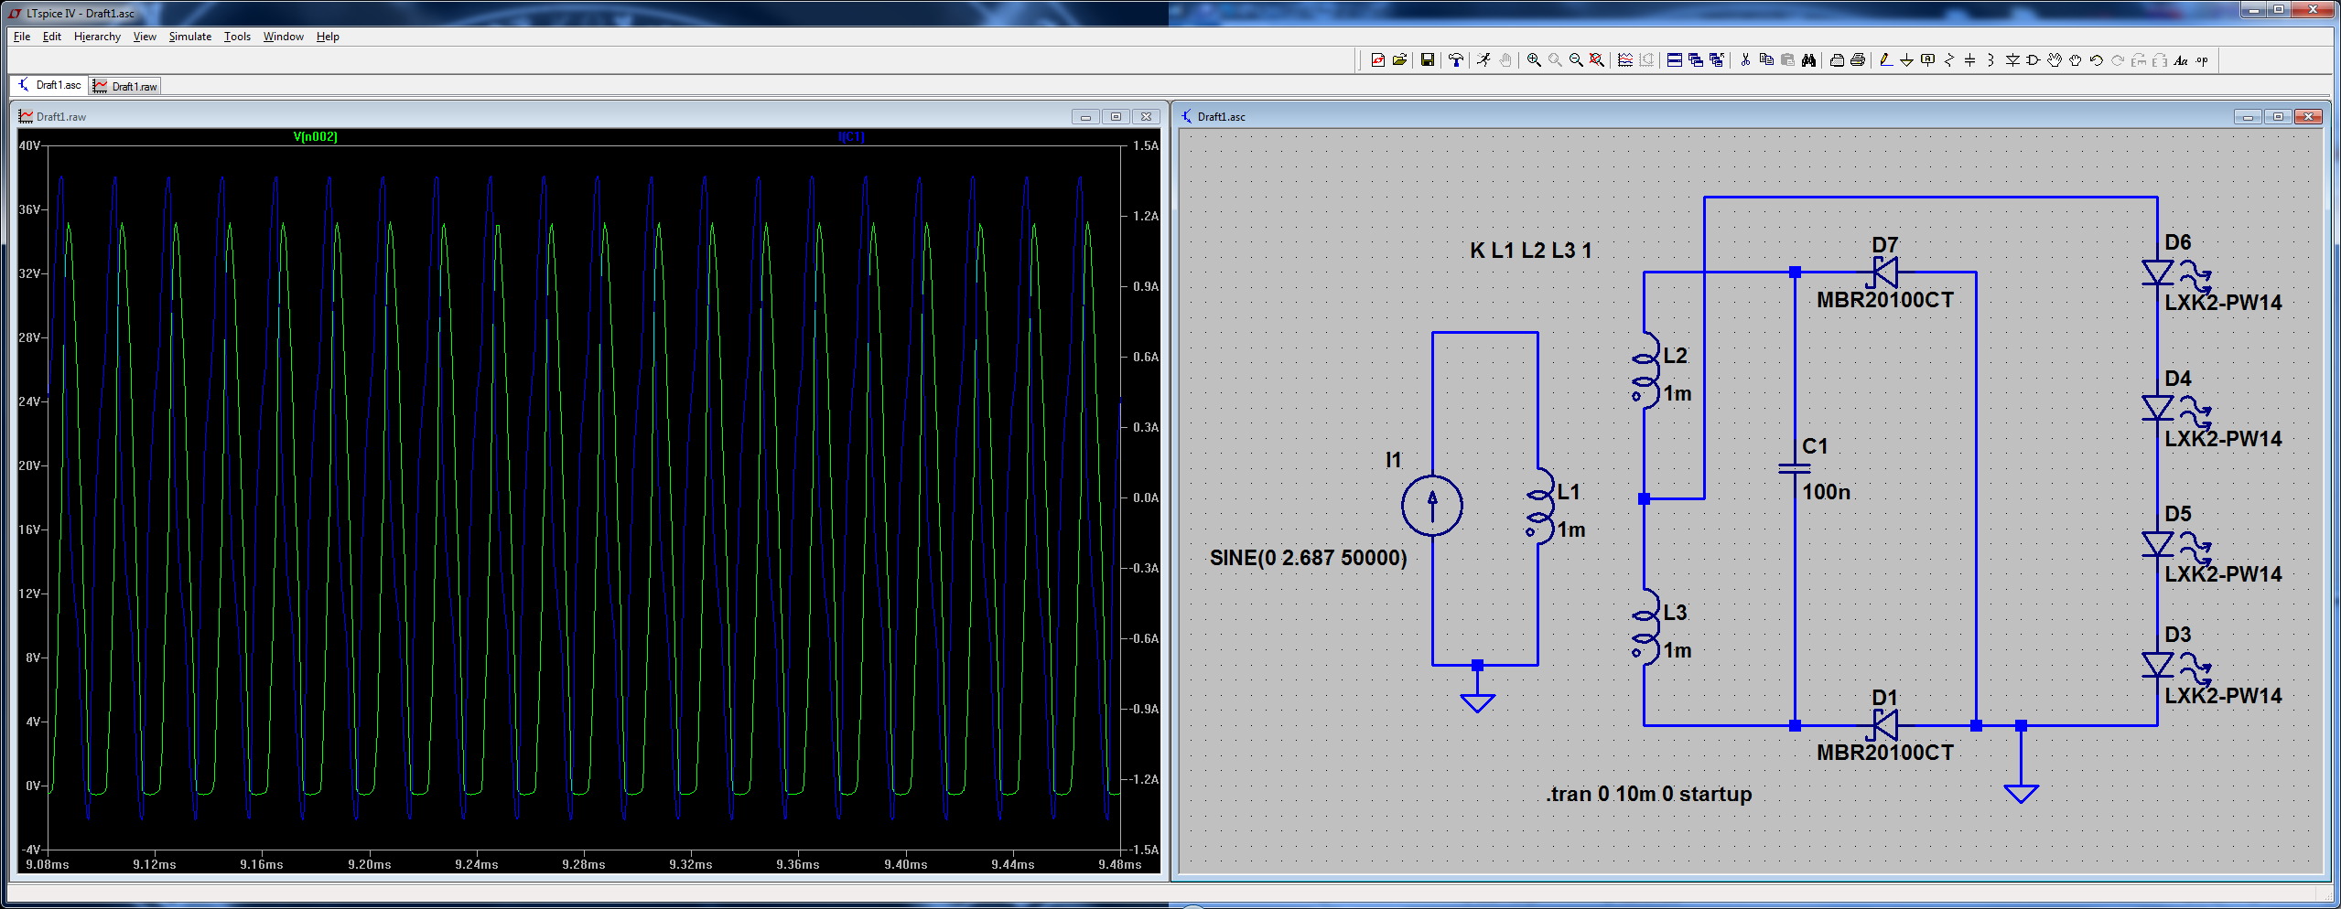Viewport: 2341px width, 909px height.
Task: Zoom in with the magnifier plus icon
Action: tap(1534, 60)
